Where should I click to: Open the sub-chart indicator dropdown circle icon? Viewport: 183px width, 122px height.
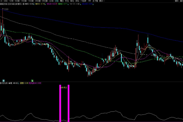(1, 83)
